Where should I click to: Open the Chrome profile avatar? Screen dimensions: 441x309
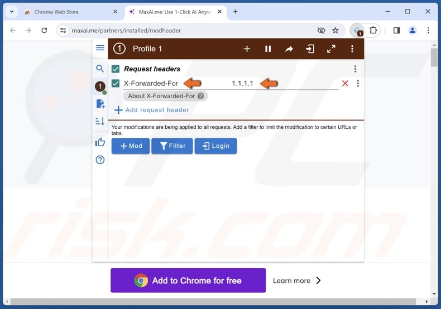click(x=413, y=30)
